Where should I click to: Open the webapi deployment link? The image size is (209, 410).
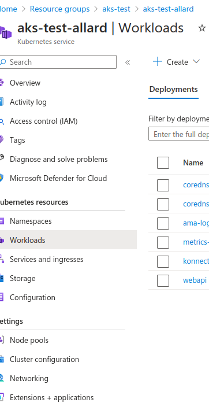195,280
